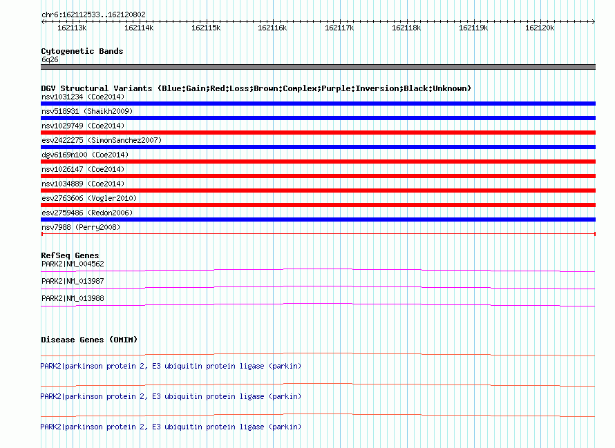Image resolution: width=615 pixels, height=448 pixels.
Task: Open transcript PARK2|NM_013988 label
Action: (73, 299)
